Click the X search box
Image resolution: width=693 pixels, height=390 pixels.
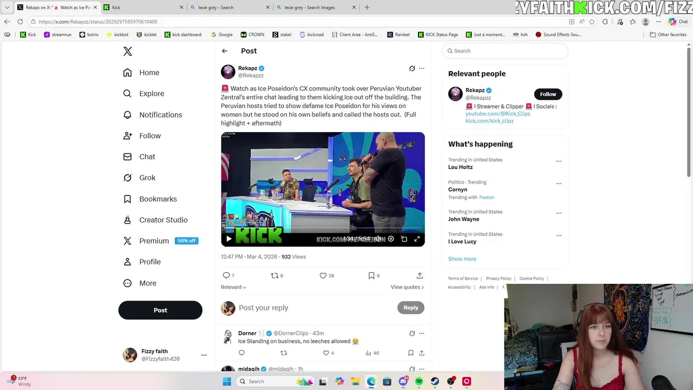point(505,51)
